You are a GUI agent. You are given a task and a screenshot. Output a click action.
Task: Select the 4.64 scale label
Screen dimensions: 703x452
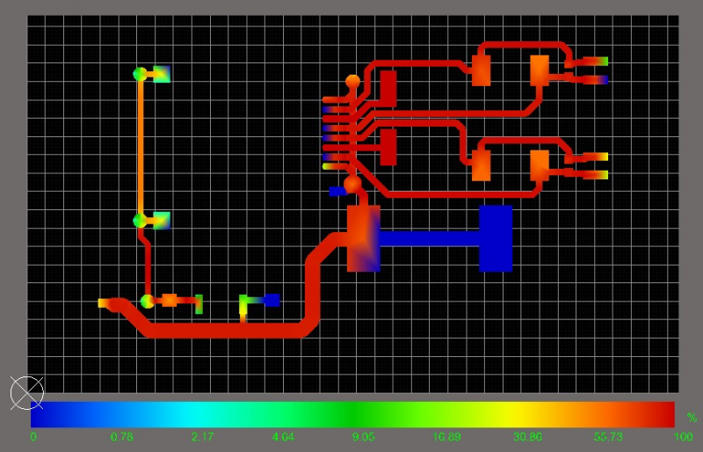click(283, 437)
